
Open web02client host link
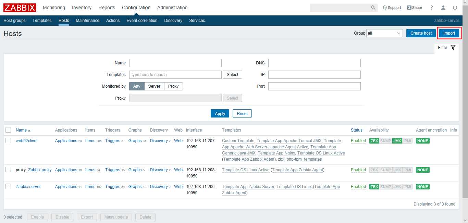[27, 141]
